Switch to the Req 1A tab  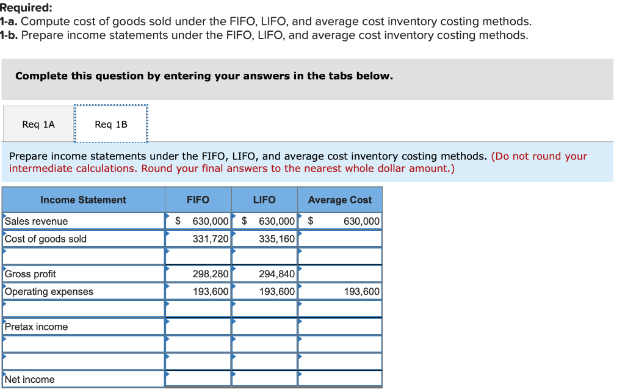[38, 123]
